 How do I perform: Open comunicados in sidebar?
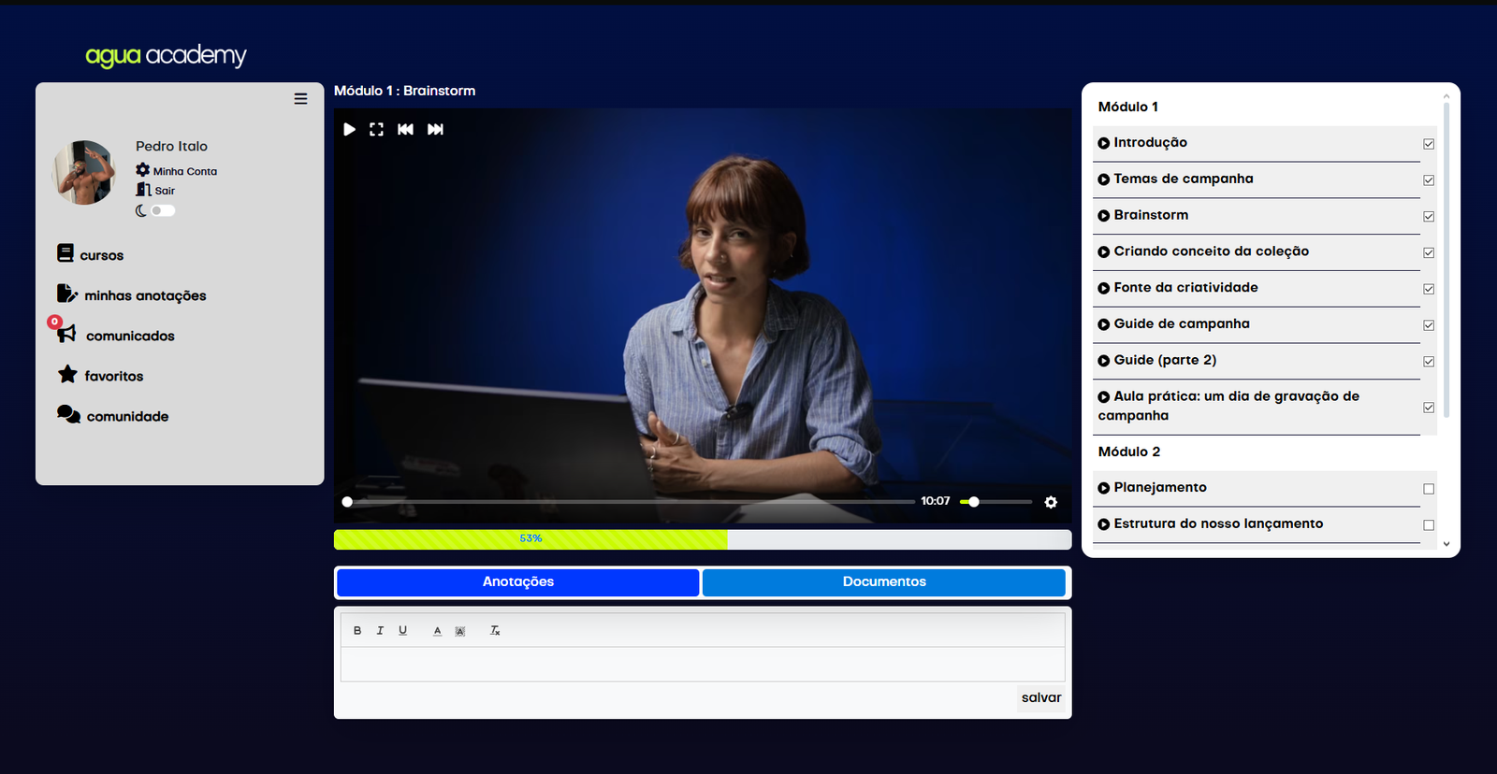(116, 335)
